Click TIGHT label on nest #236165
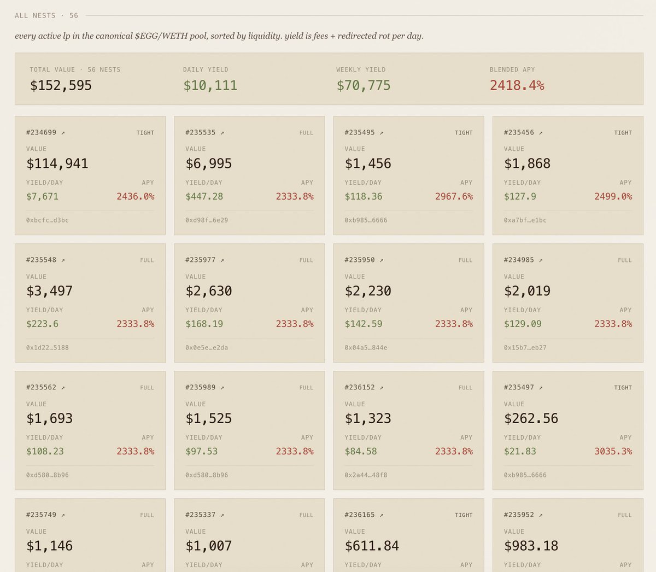The height and width of the screenshot is (572, 656). coord(464,515)
